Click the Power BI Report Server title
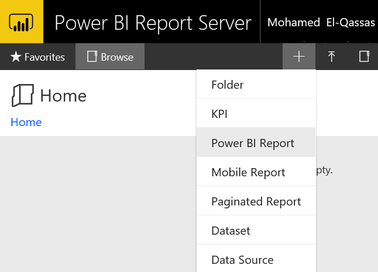The image size is (378, 272). pos(153,23)
